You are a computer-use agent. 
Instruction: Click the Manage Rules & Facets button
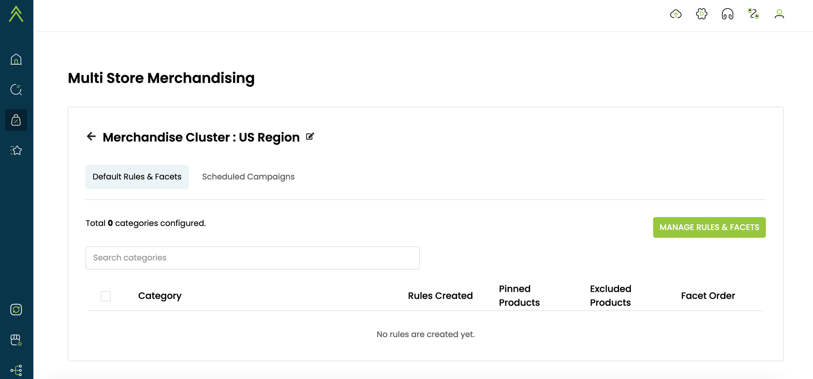[709, 228]
